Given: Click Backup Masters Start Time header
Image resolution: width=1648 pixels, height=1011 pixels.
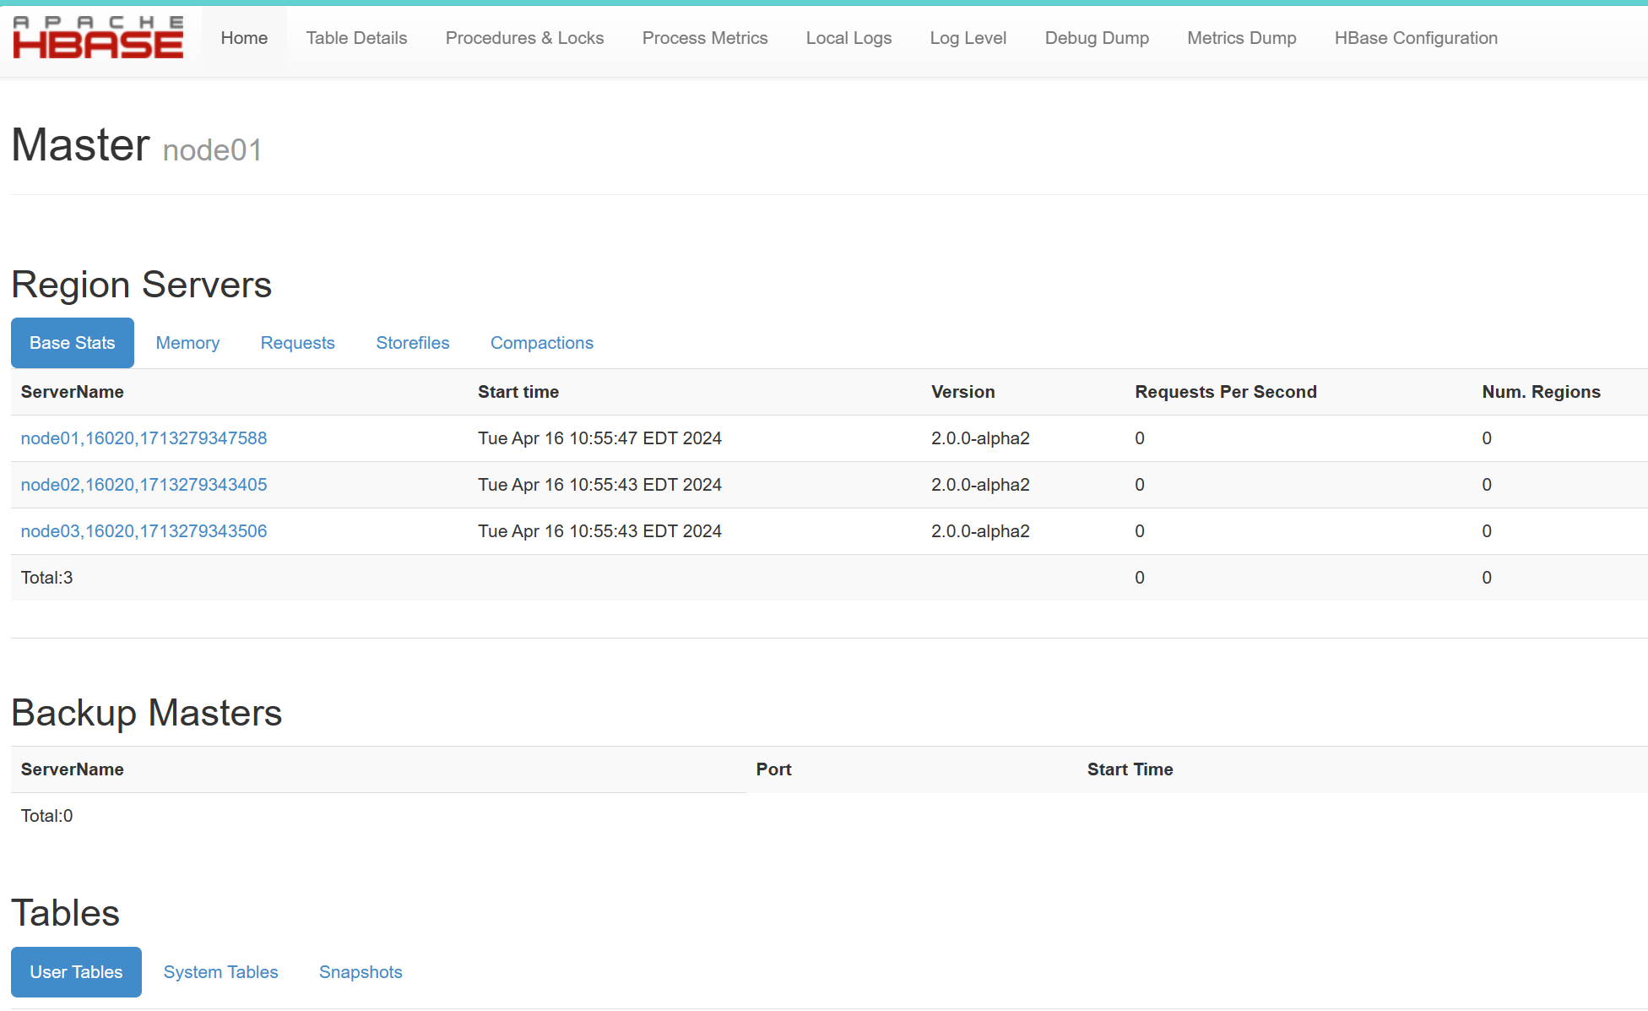Looking at the screenshot, I should (x=1130, y=769).
